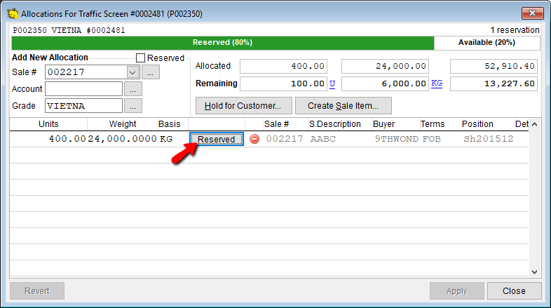Click the app icon in title bar
The image size is (551, 308).
coord(13,14)
